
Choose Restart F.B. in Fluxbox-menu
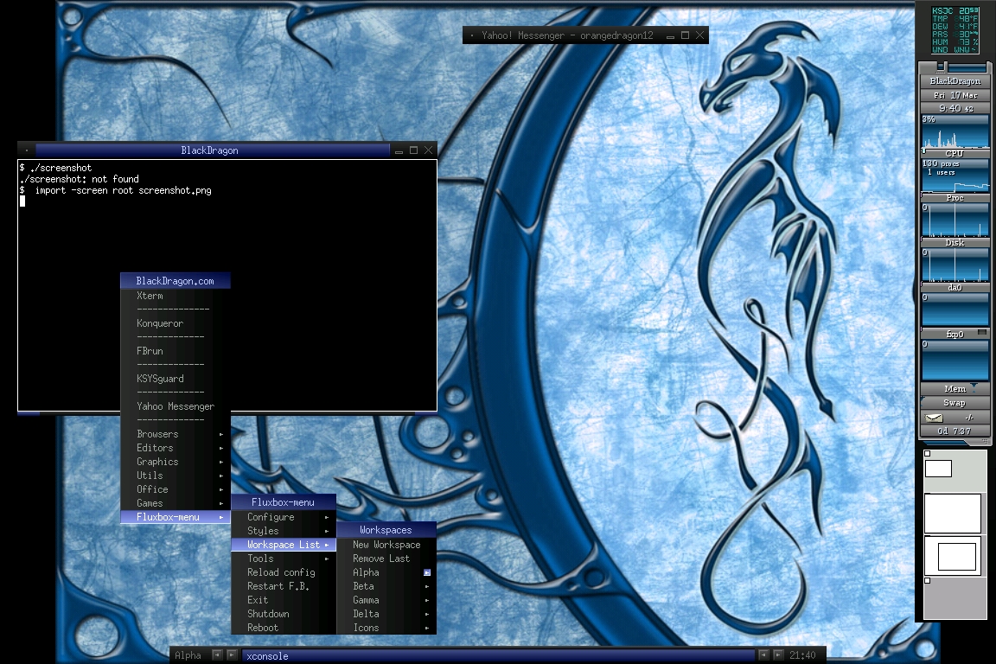284,586
